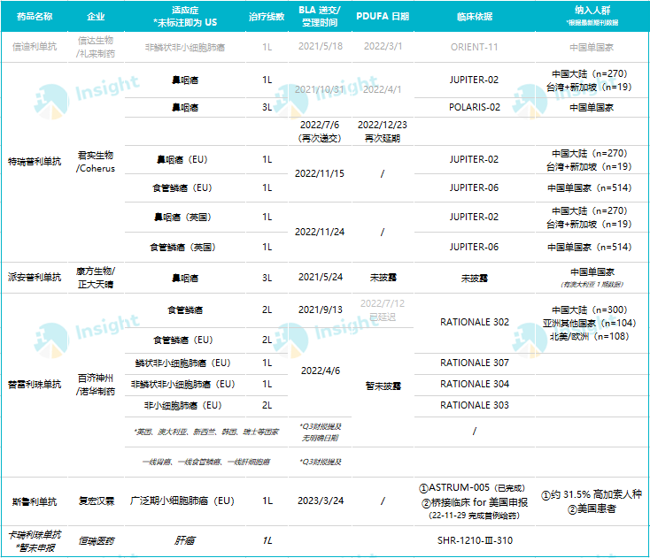
Task: Click the date 2021/5/18
Action: [321, 46]
